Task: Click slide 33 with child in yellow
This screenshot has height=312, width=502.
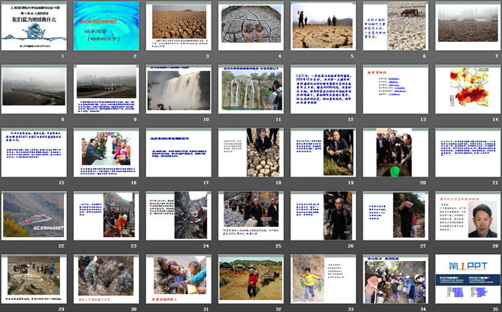Action: tap(322, 278)
